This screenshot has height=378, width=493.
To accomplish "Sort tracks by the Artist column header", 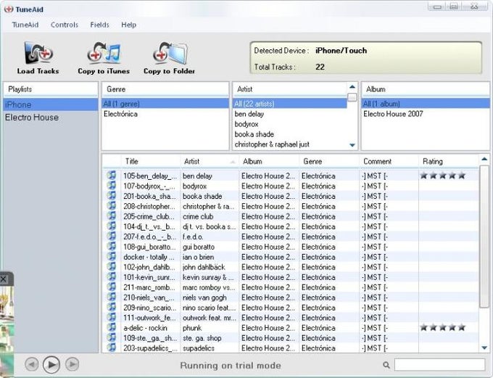I will [210, 162].
